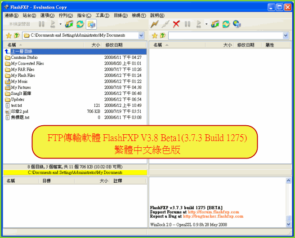The width and height of the screenshot is (295, 238).
Task: Sort local files by 修改日期 column header
Action: click(x=114, y=45)
